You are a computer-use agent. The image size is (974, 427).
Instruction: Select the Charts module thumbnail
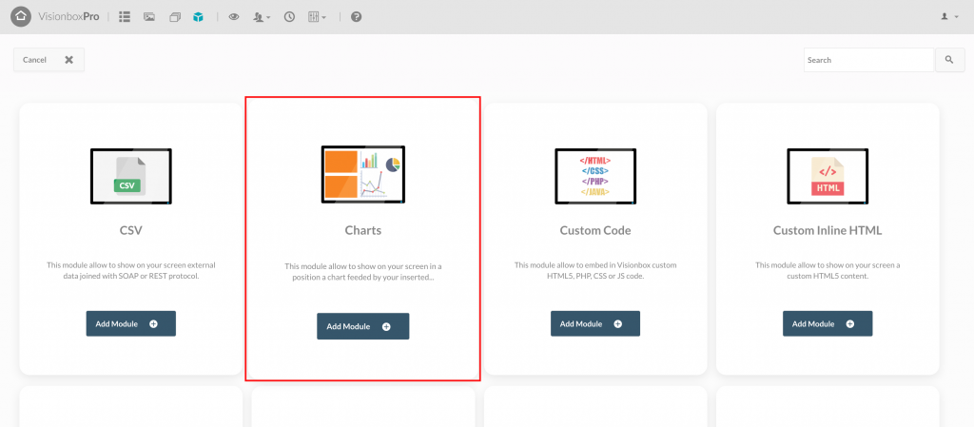[363, 174]
